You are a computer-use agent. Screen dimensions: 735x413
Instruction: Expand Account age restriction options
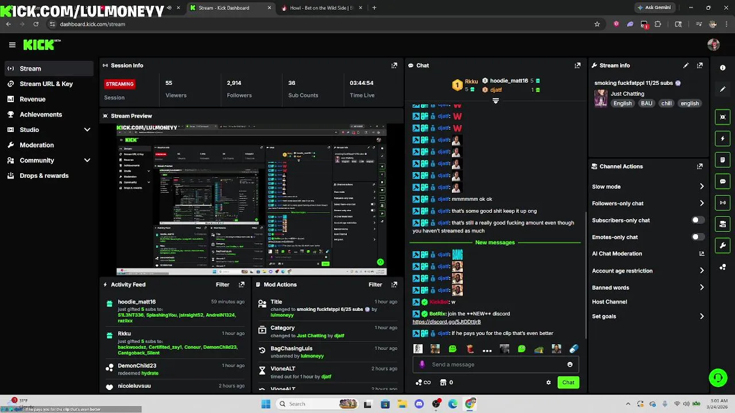coord(702,271)
